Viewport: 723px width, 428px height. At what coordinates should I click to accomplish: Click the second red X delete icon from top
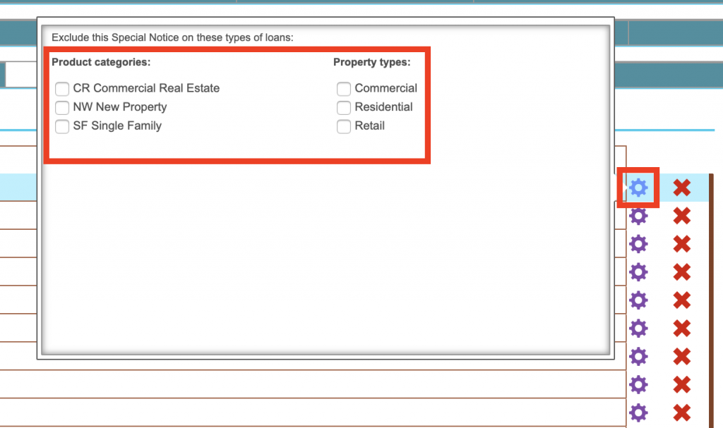coord(681,216)
